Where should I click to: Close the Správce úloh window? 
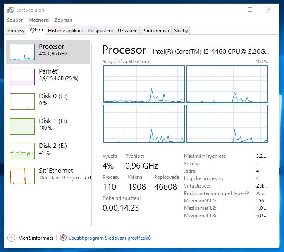tap(269, 10)
